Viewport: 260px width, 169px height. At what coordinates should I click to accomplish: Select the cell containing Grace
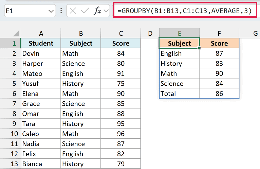41,104
